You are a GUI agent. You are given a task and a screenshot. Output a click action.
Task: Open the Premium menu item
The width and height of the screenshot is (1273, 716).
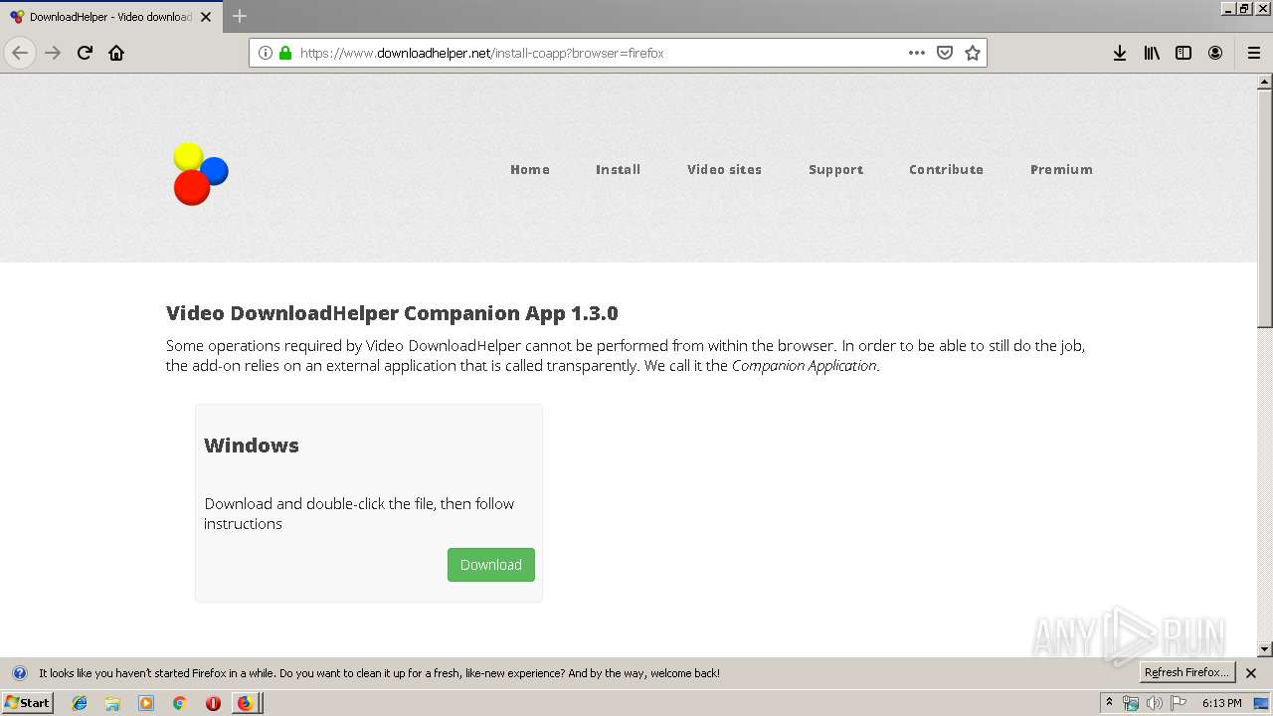point(1061,169)
